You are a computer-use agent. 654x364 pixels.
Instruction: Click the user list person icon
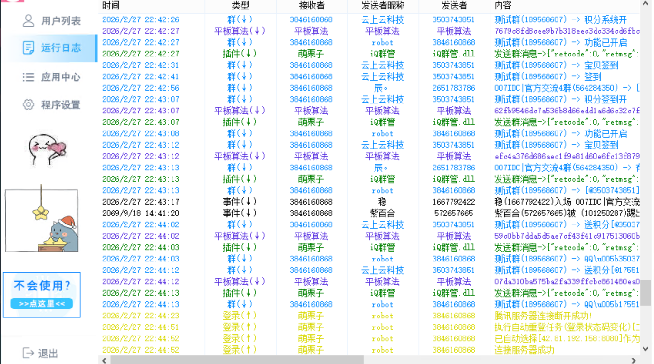click(x=29, y=20)
